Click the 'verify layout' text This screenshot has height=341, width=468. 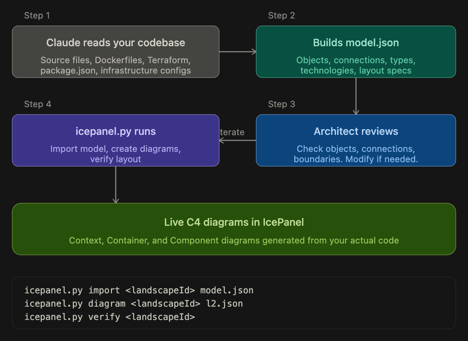[116, 159]
